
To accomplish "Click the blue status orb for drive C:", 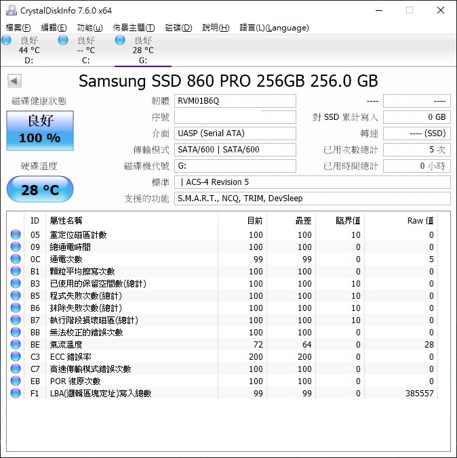I will (63, 40).
